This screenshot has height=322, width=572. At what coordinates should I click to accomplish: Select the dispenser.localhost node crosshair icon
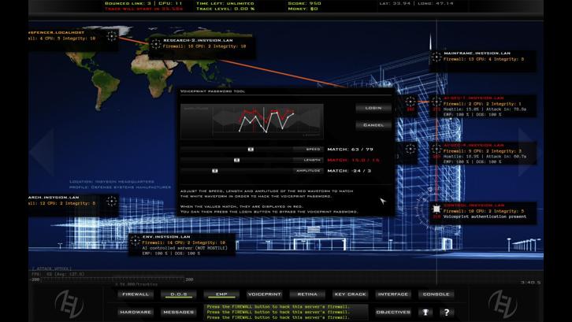coord(111,35)
